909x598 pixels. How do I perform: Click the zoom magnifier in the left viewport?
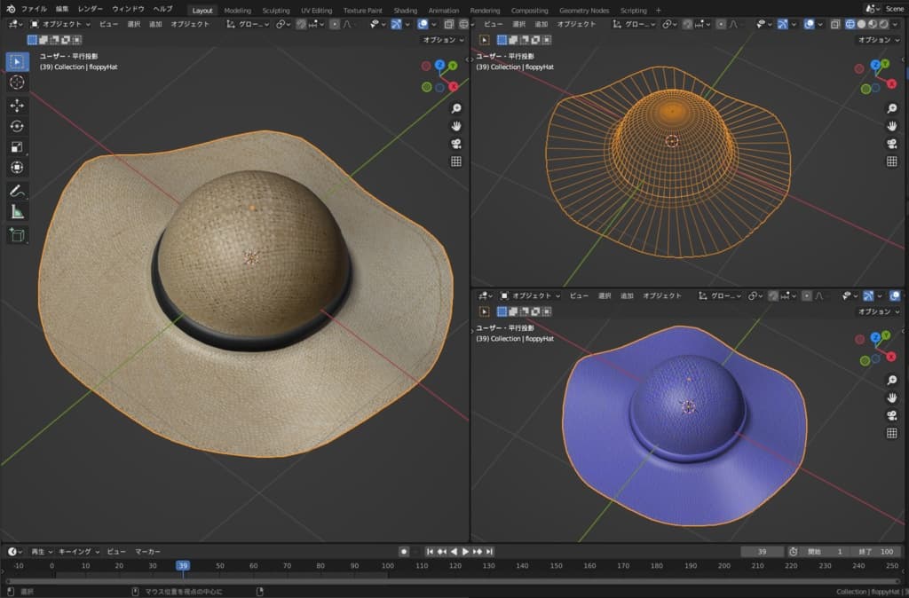456,108
